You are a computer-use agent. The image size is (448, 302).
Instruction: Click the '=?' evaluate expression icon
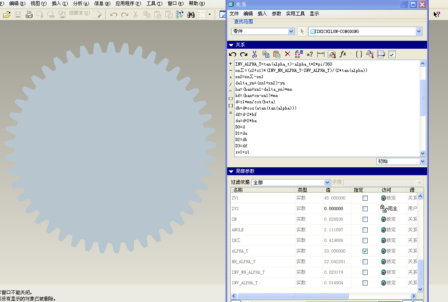310,54
